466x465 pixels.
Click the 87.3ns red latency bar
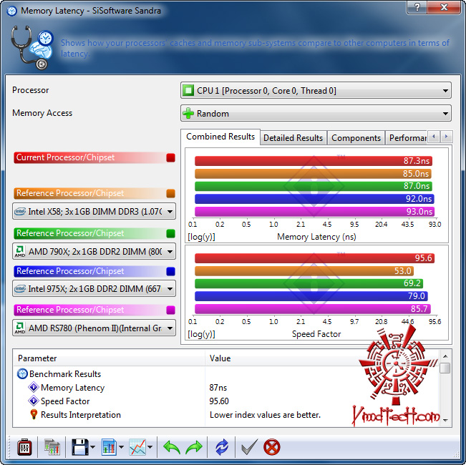point(314,161)
